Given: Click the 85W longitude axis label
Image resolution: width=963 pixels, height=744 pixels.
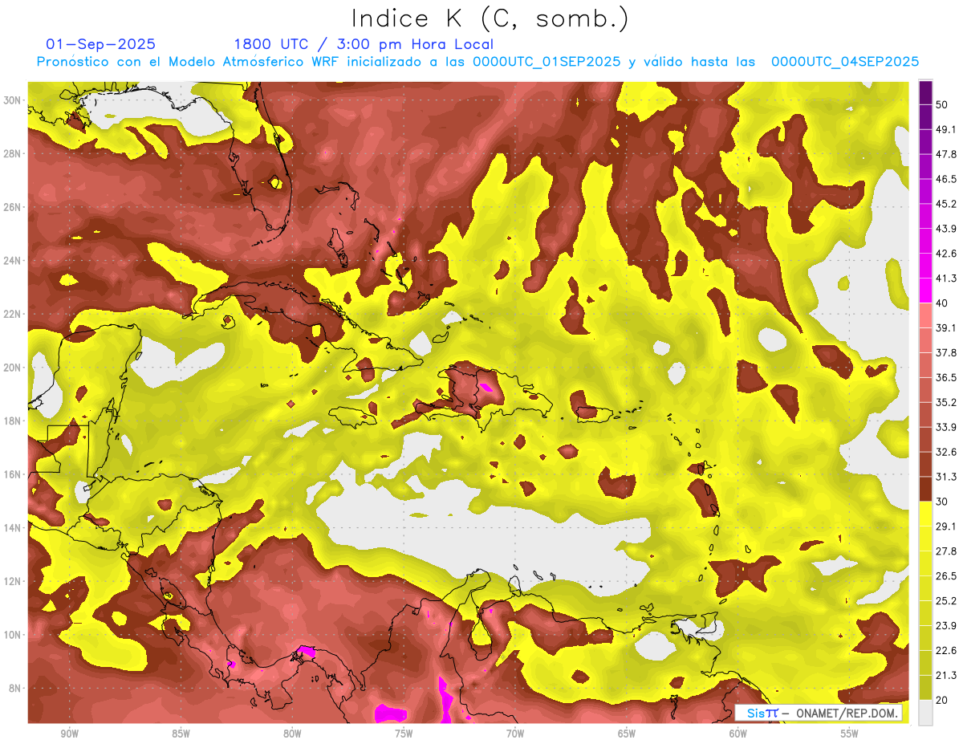Looking at the screenshot, I should (181, 734).
